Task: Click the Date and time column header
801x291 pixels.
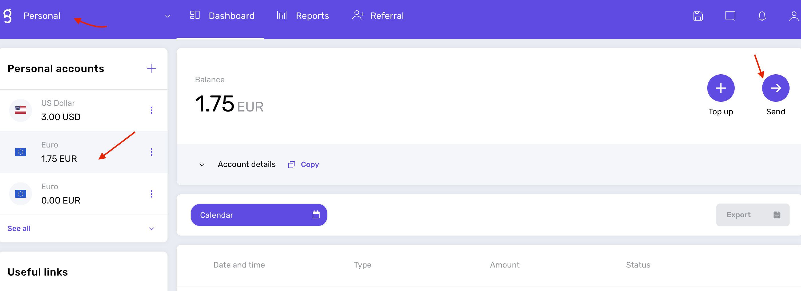Action: point(239,265)
